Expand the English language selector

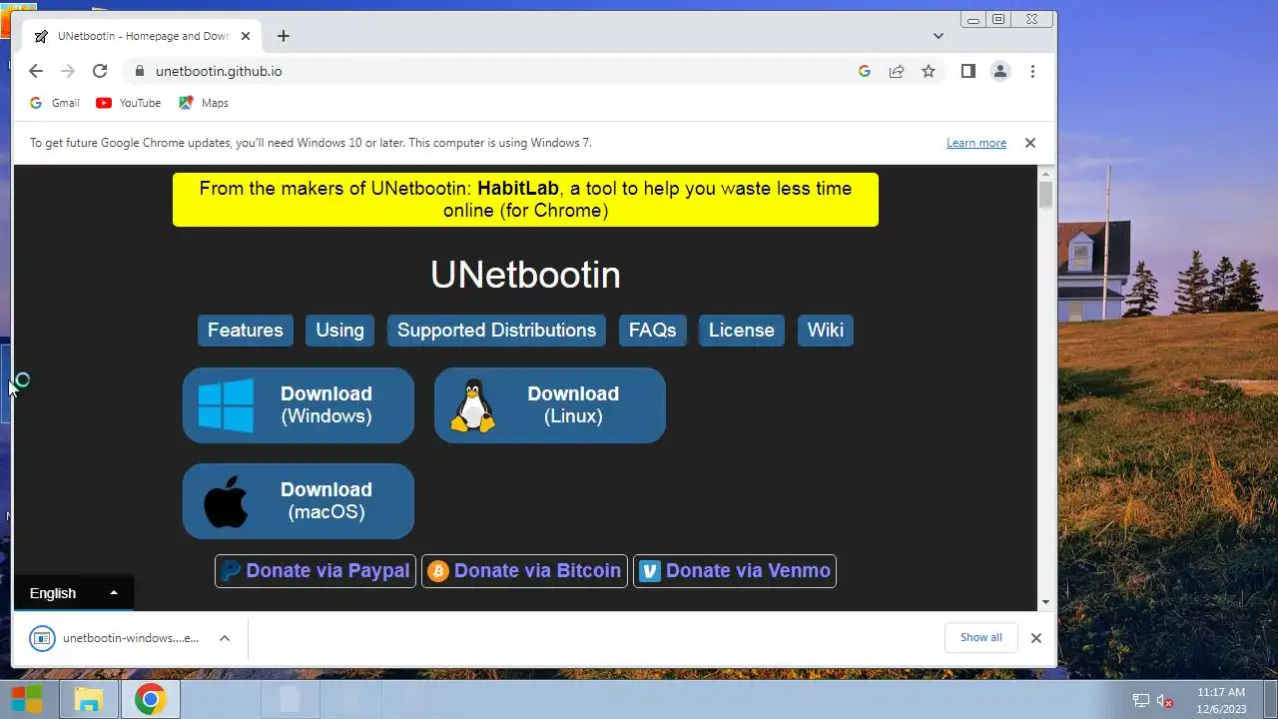click(x=74, y=593)
